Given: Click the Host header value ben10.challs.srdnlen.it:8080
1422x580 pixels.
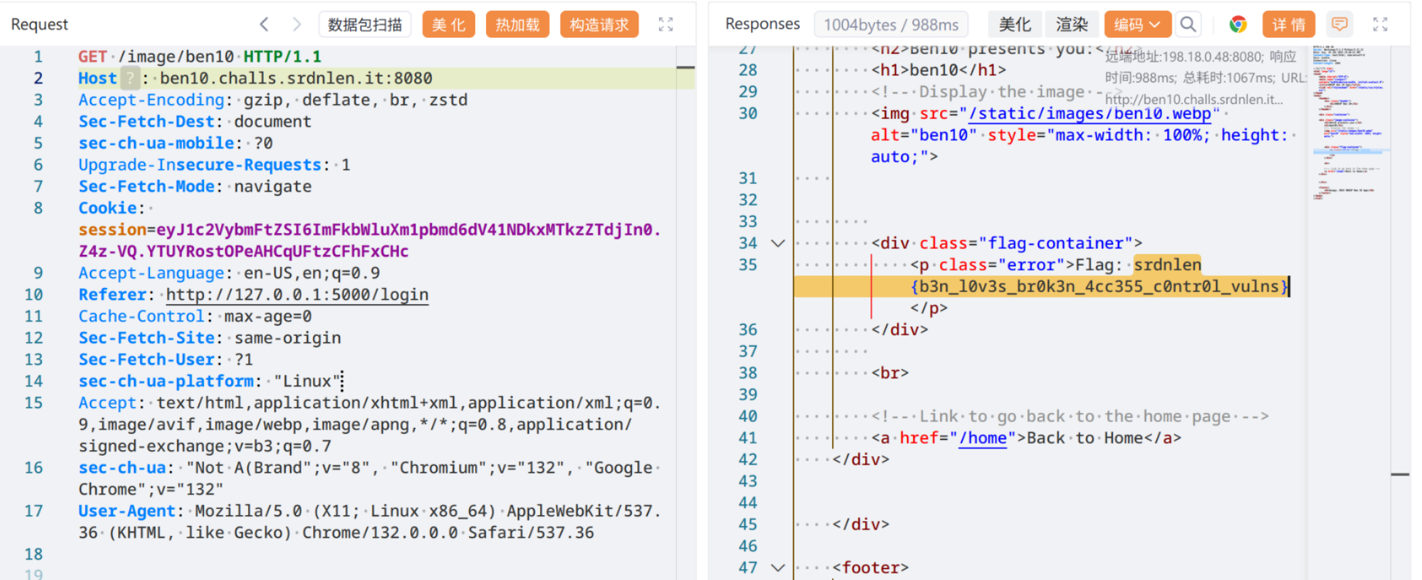Looking at the screenshot, I should tap(296, 78).
